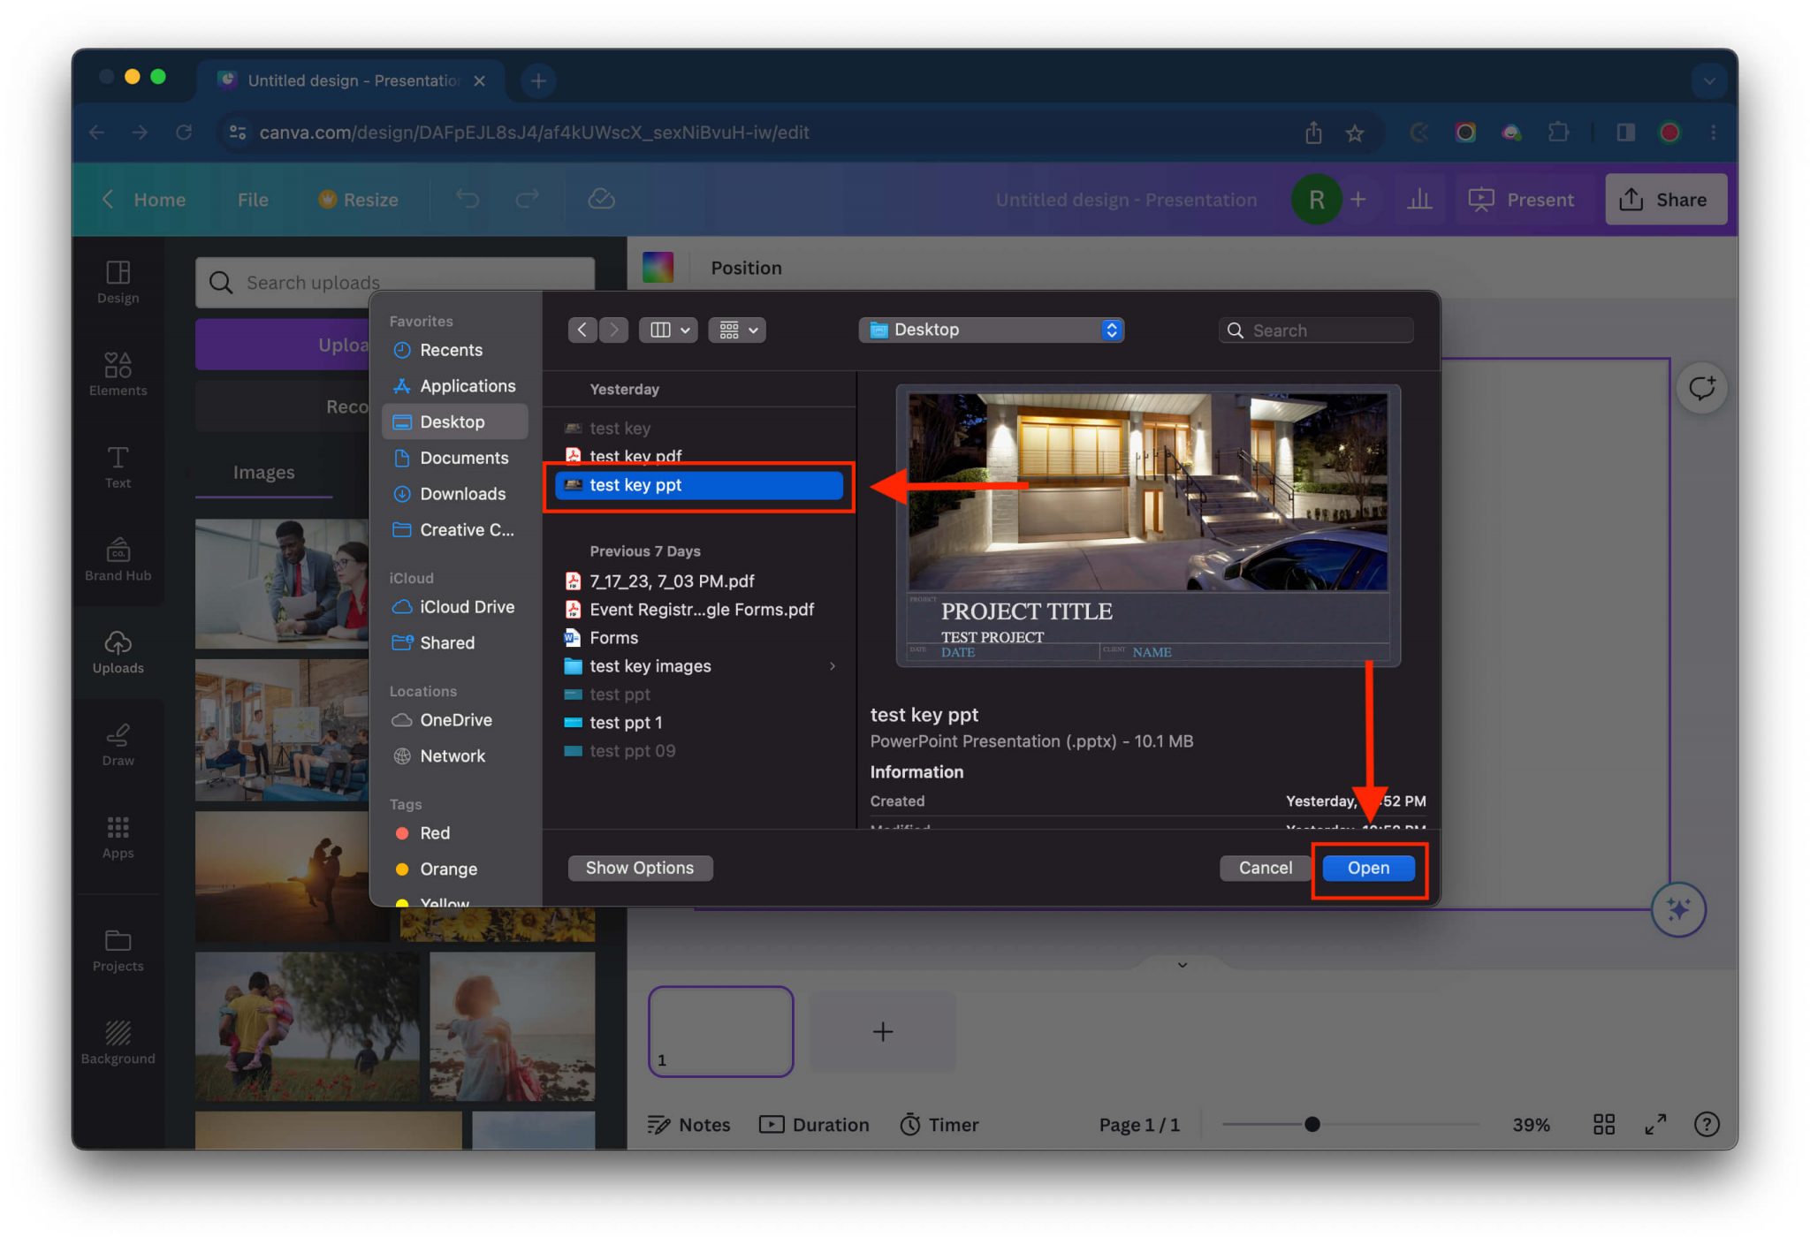Open the Brand Hub panel
The height and width of the screenshot is (1245, 1810).
(x=118, y=559)
